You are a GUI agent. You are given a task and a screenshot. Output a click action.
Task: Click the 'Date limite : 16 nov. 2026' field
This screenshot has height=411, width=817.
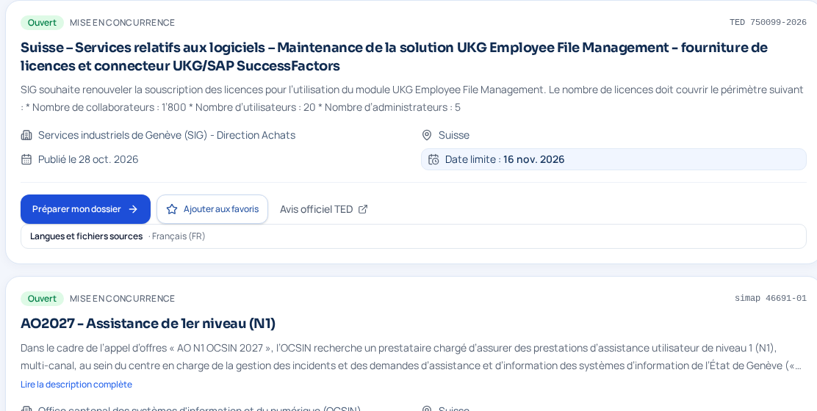[x=613, y=159]
